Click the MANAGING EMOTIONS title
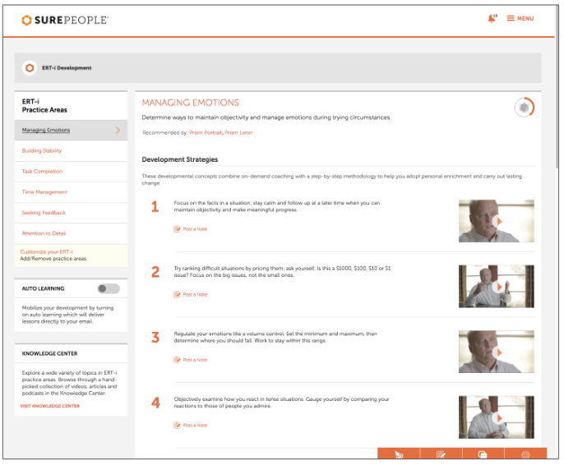Screen dimensions: 564x465 [x=190, y=103]
